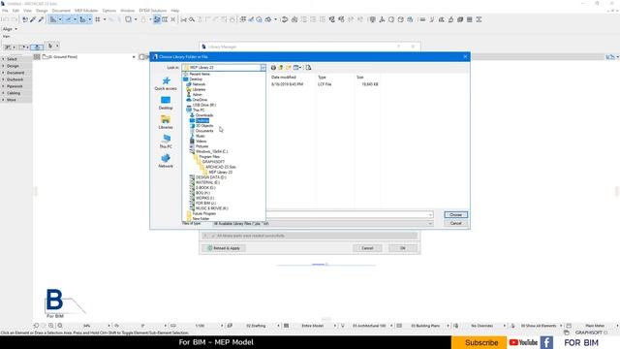The width and height of the screenshot is (620, 349).
Task: Click the back navigation icon in file dialog
Action: tap(273, 68)
